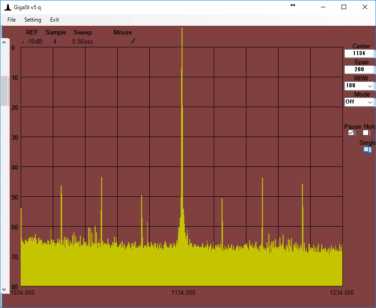Image resolution: width=376 pixels, height=308 pixels.
Task: Click the scroll up arrow of REF scrollbar
Action: click(4, 42)
